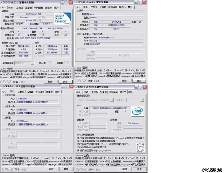Click the 256 MBytes memory size value
The image size is (224, 173).
[133, 123]
